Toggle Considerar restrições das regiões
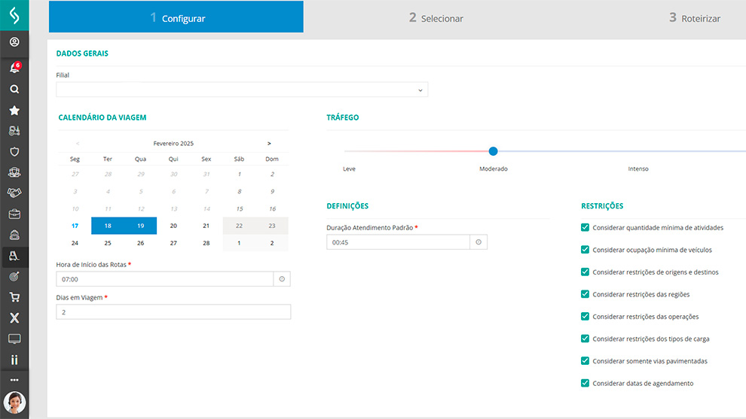 coord(585,294)
